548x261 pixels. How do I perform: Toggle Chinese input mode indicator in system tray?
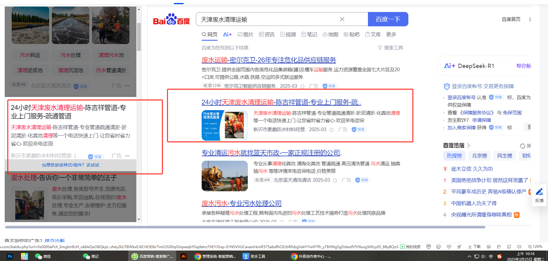(491, 257)
